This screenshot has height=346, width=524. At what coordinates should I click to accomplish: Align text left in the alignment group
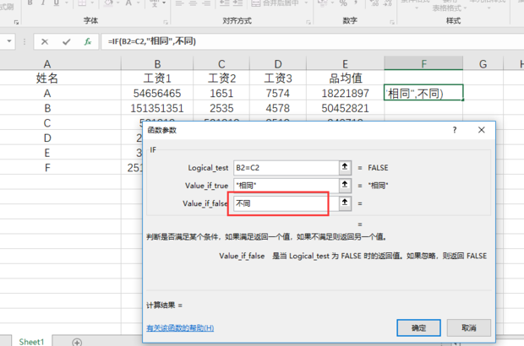pos(179,3)
